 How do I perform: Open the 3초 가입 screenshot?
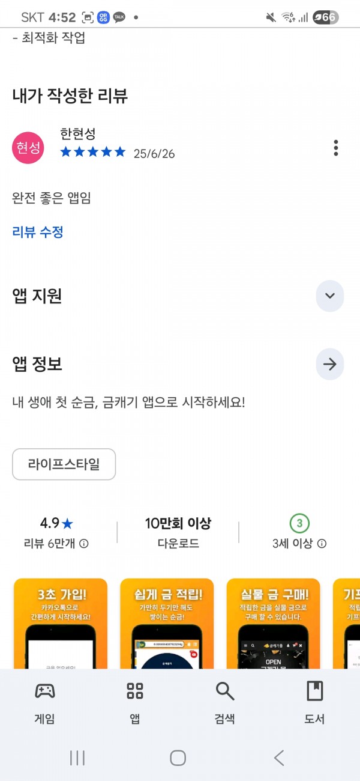click(60, 623)
